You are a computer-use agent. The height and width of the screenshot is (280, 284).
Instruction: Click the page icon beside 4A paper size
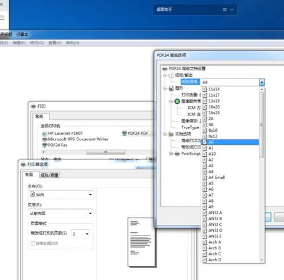(204, 124)
